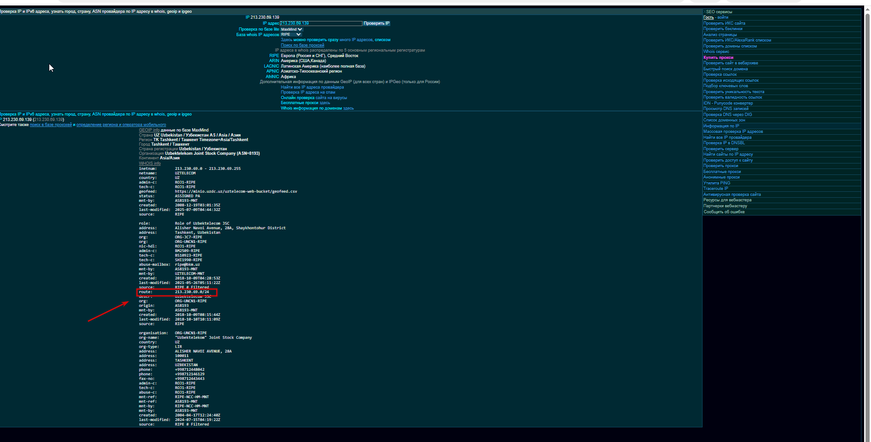Open the Купить прокси sidebar link

click(x=719, y=58)
